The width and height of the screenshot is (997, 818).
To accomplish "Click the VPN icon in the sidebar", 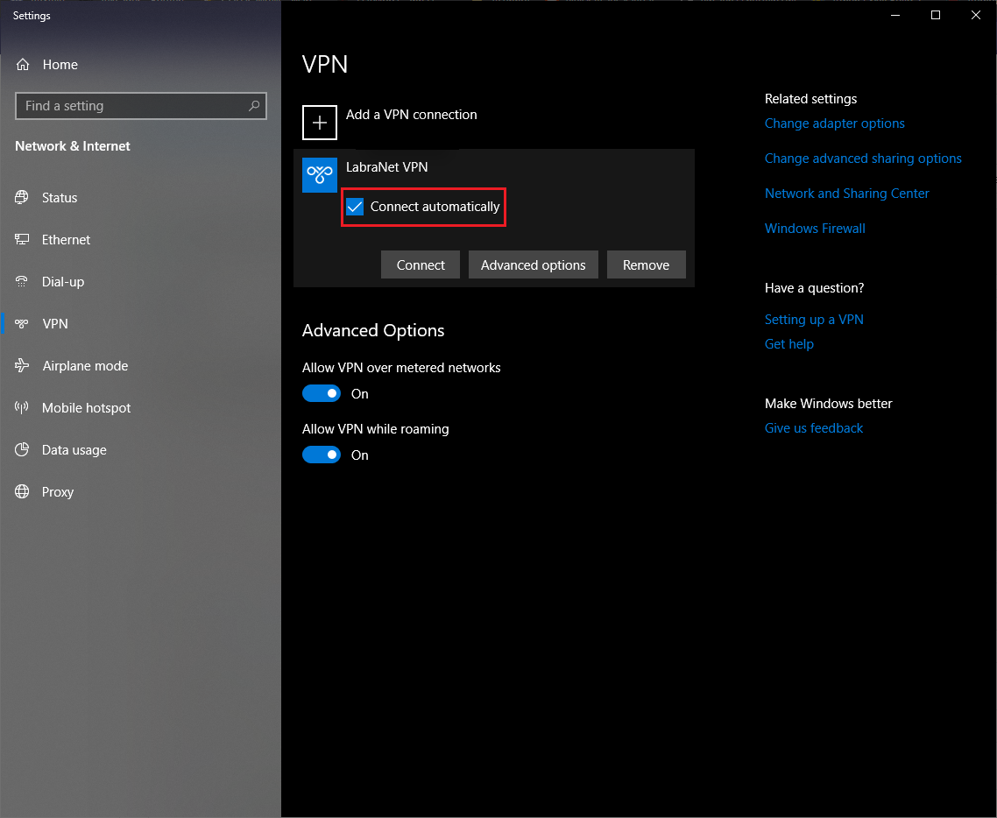I will coord(22,323).
